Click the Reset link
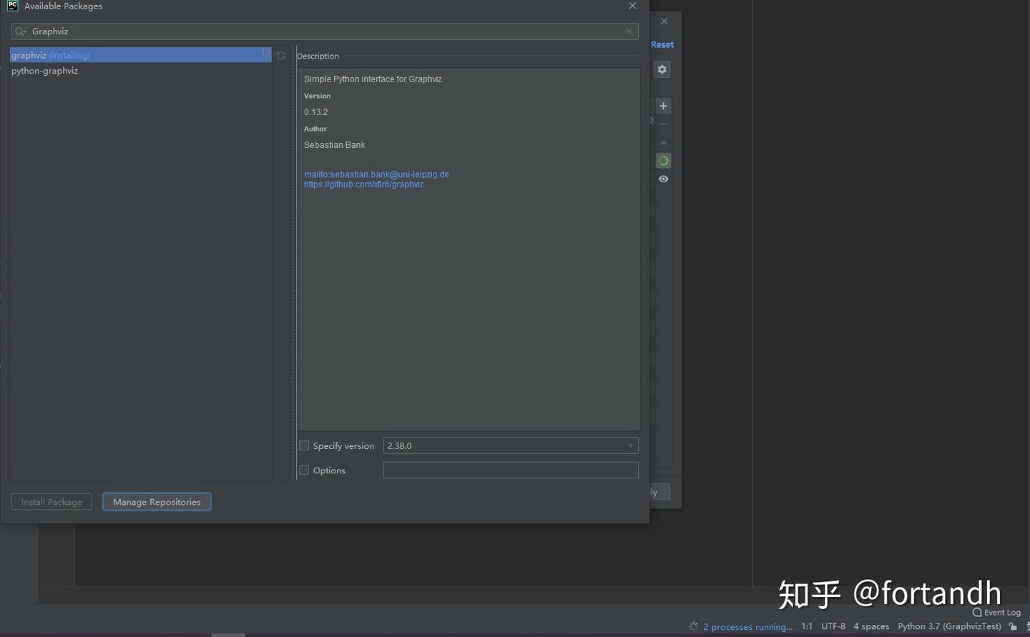Screen dimensions: 1030x637 tap(661, 44)
